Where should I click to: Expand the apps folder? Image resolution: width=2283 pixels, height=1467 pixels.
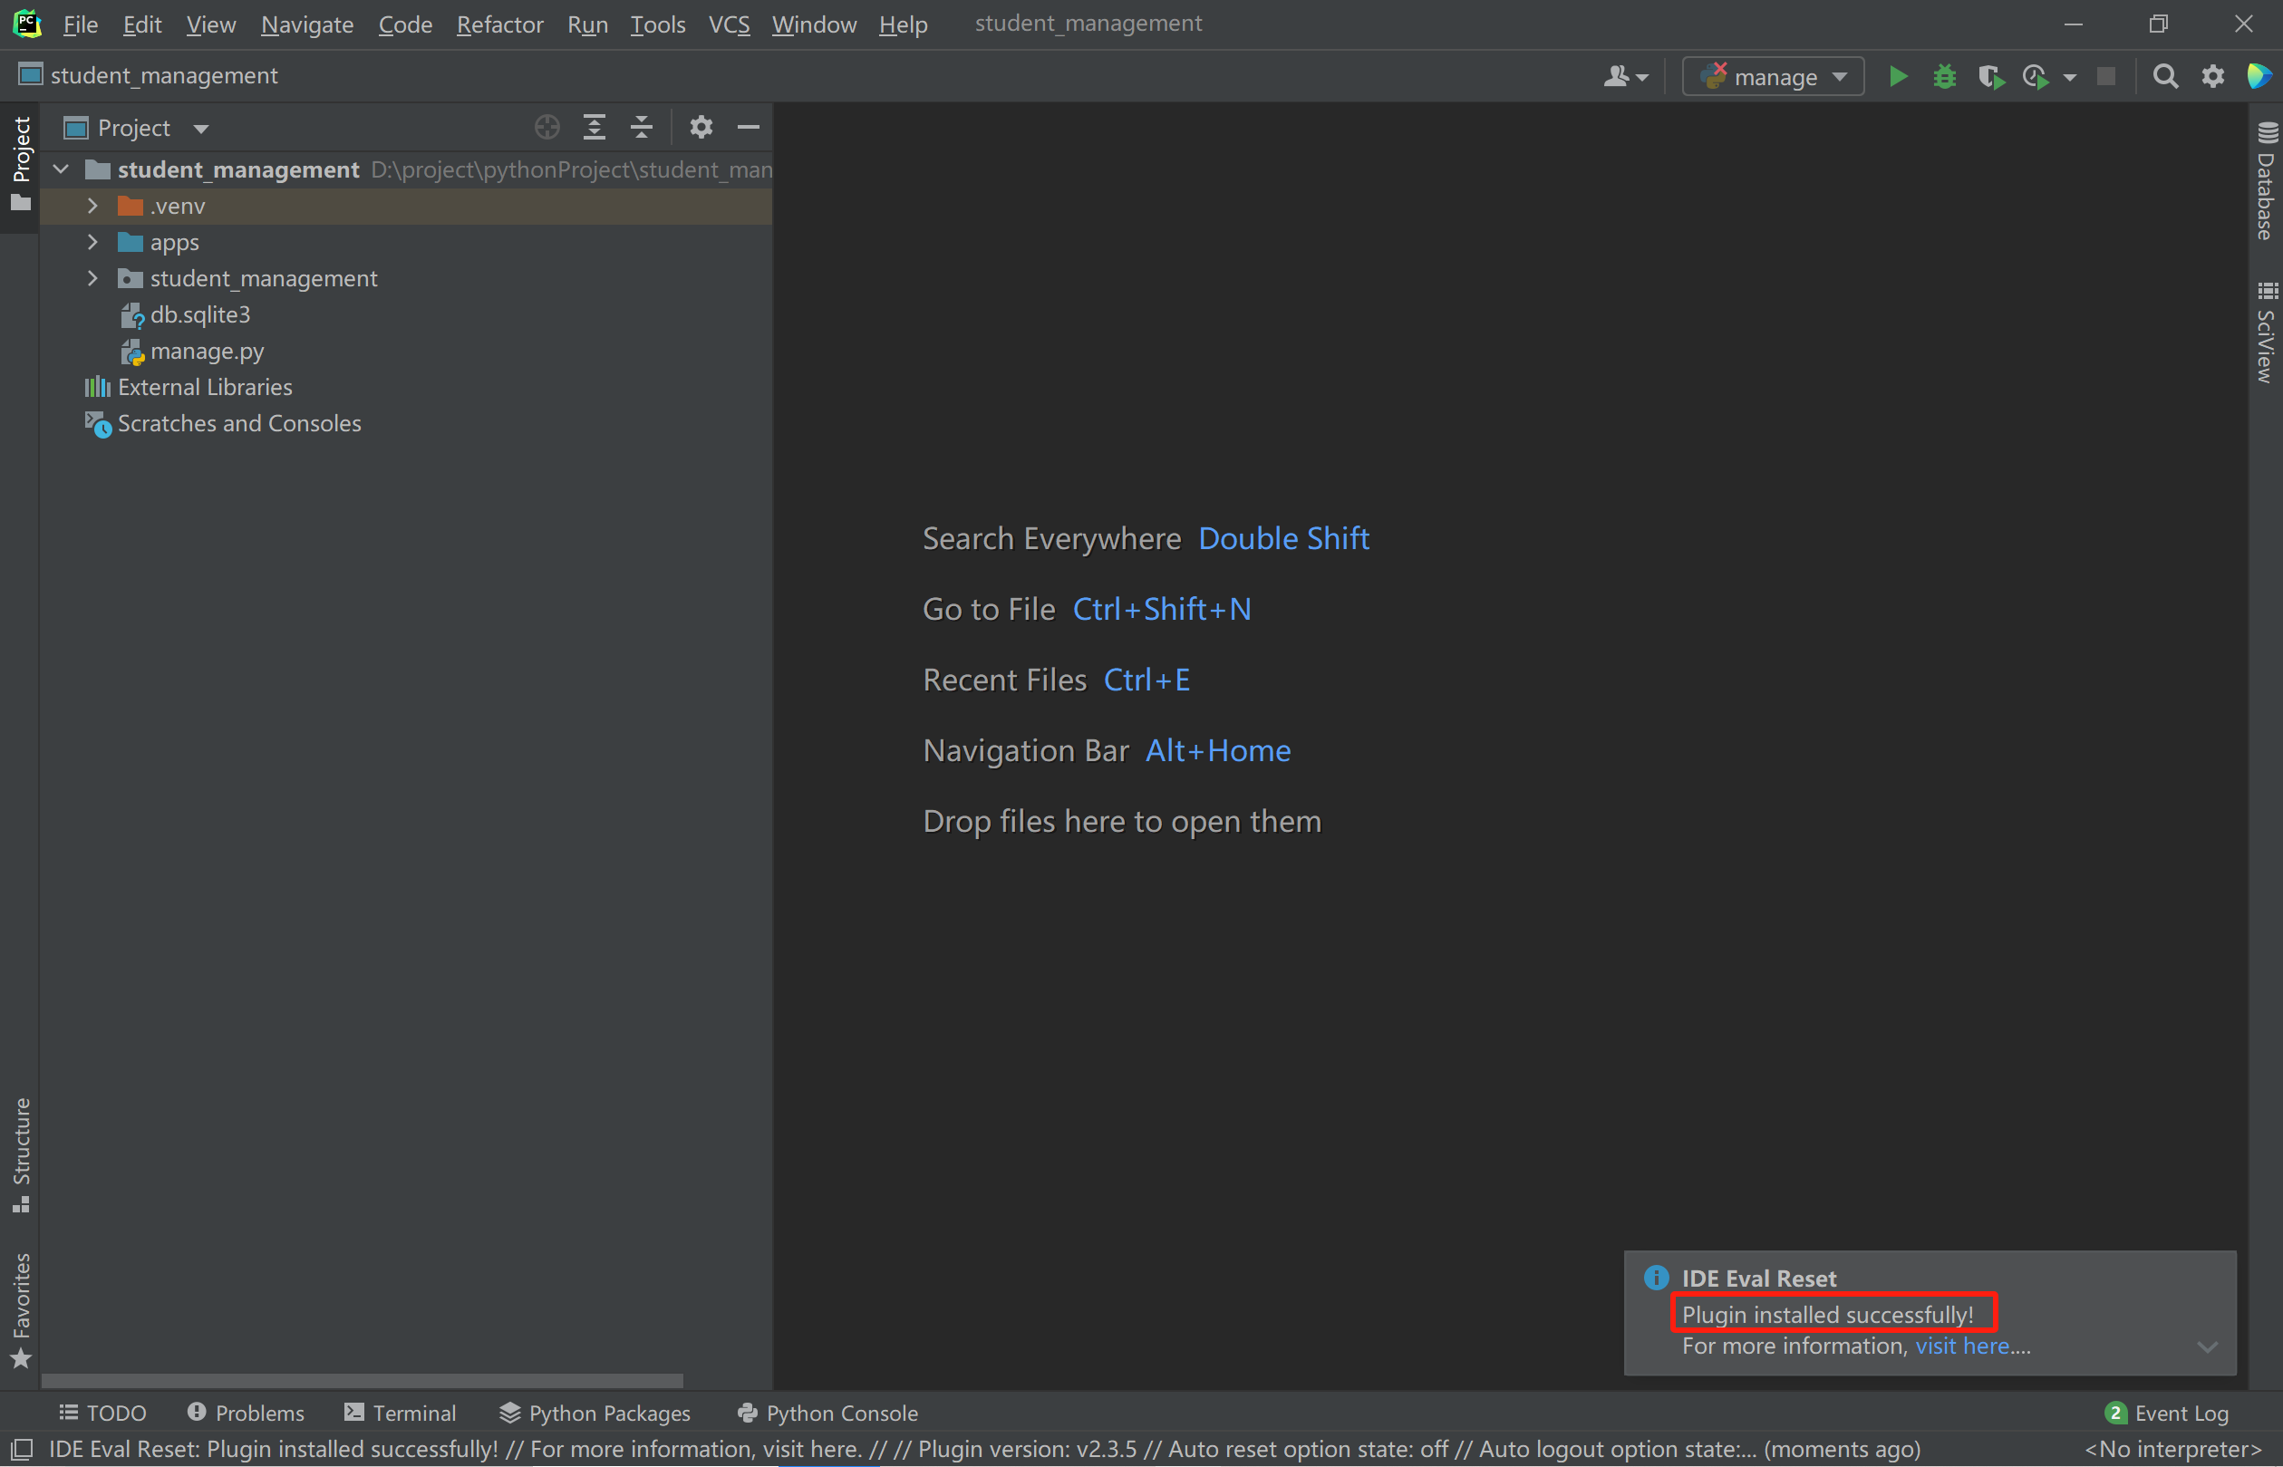[x=92, y=242]
